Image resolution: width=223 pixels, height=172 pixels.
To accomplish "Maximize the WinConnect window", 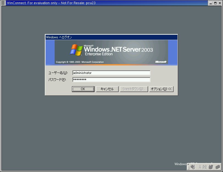I will [x=215, y=3].
